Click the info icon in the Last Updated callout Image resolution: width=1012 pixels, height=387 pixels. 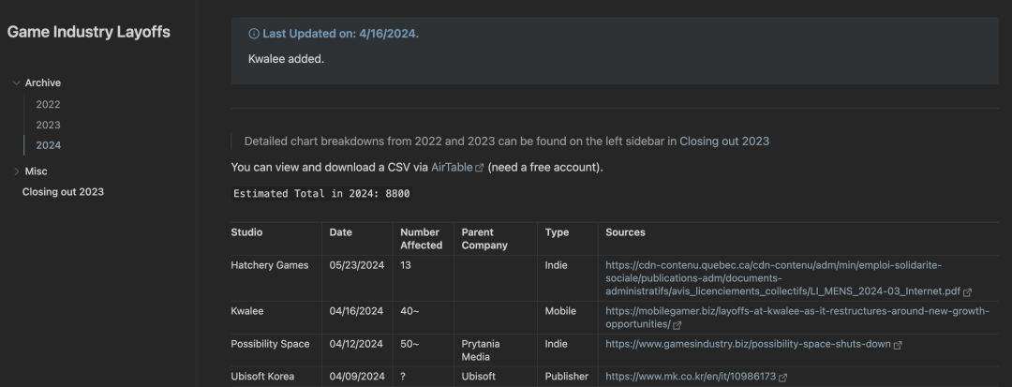pyautogui.click(x=254, y=34)
